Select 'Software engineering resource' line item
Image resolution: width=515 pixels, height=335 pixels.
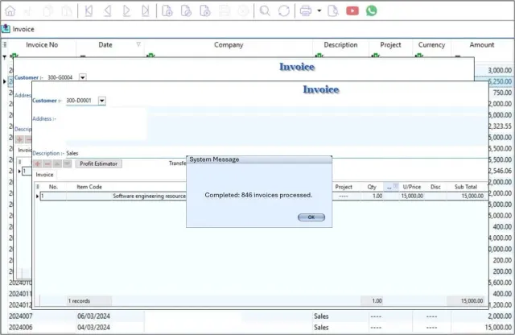(x=149, y=196)
